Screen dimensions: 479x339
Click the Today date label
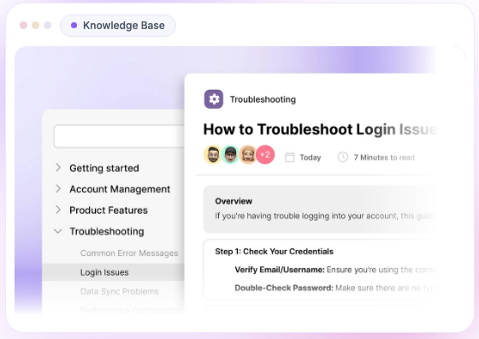point(310,158)
